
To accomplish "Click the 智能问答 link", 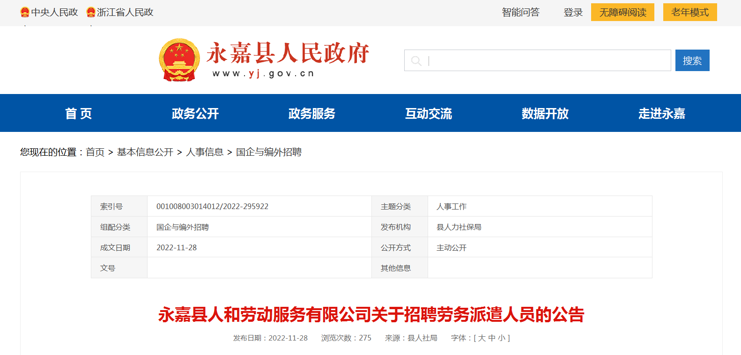I will click(520, 12).
